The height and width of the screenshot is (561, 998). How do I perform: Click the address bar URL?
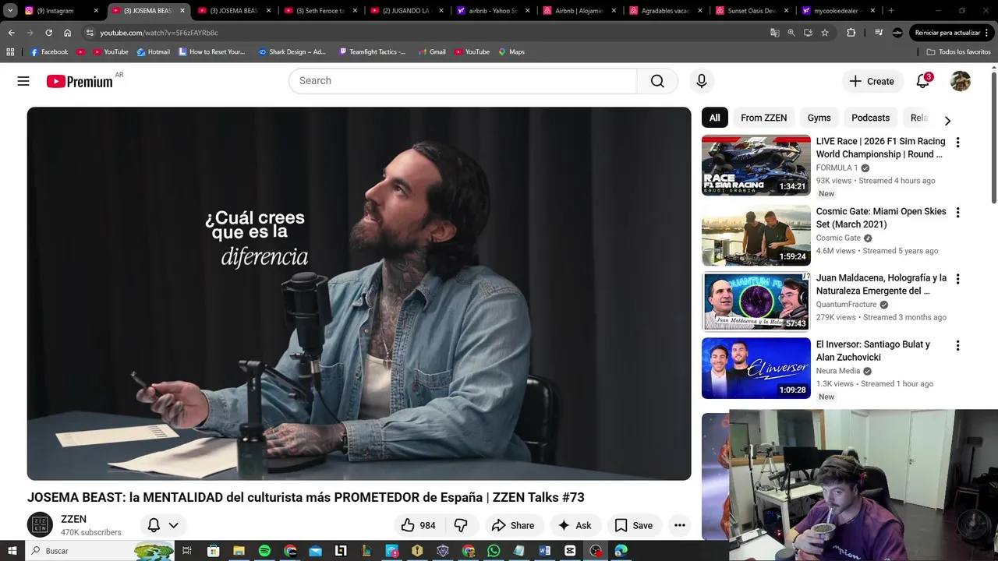click(x=159, y=33)
